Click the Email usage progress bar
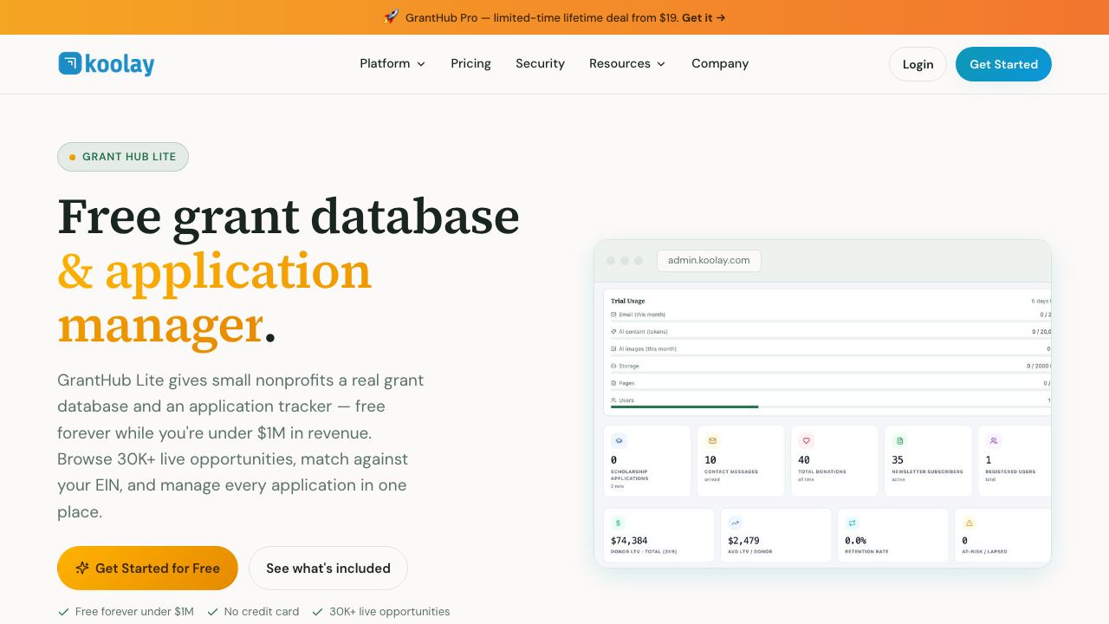The width and height of the screenshot is (1109, 624). [x=831, y=321]
